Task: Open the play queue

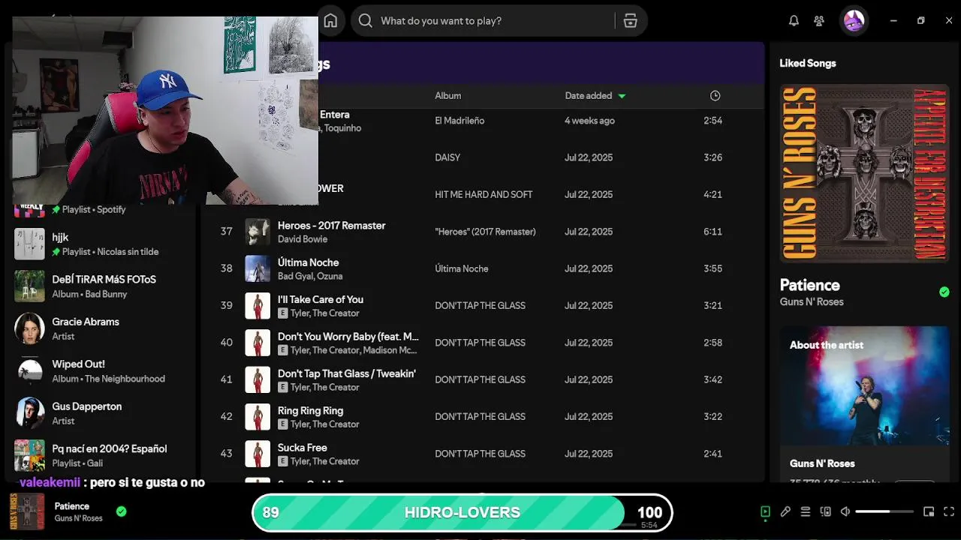Action: point(806,511)
